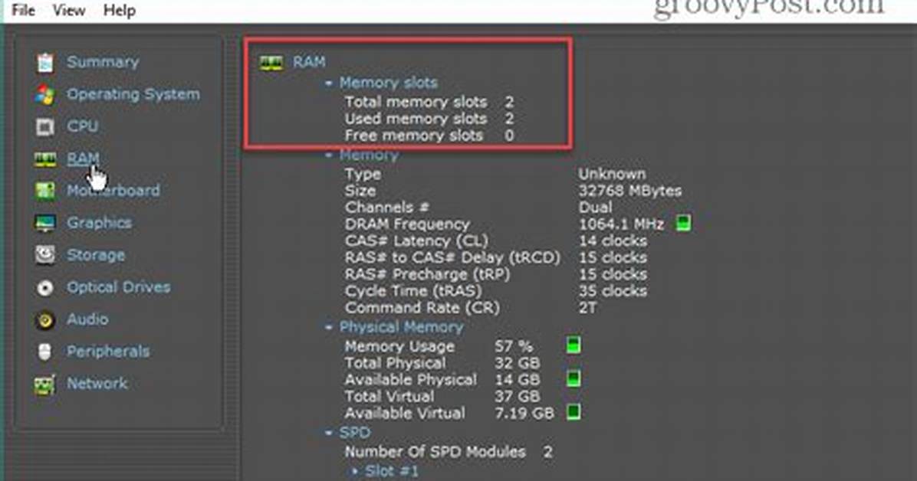Click the CPU chip icon
This screenshot has height=481, width=917.
click(45, 127)
